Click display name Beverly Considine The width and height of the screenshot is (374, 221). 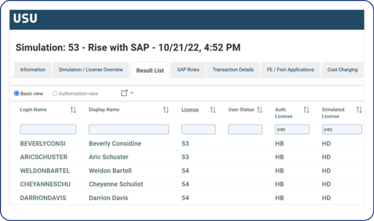(x=115, y=144)
